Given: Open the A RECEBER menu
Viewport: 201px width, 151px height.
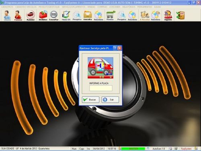Looking at the screenshot, I should coord(115,7).
